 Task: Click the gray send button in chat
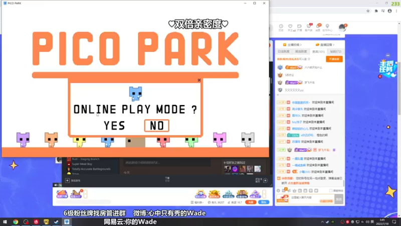pyautogui.click(x=339, y=199)
